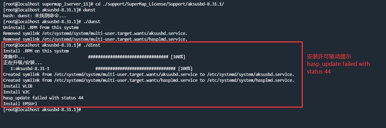
Task: Click the '正在升级/安装...' status line
Action: point(23,63)
